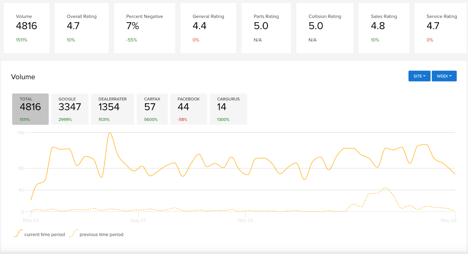Image resolution: width=468 pixels, height=254 pixels.
Task: Toggle the previous time period legend icon
Action: pyautogui.click(x=73, y=234)
